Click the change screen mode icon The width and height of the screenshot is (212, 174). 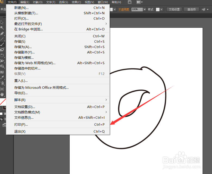pyautogui.click(x=4, y=125)
